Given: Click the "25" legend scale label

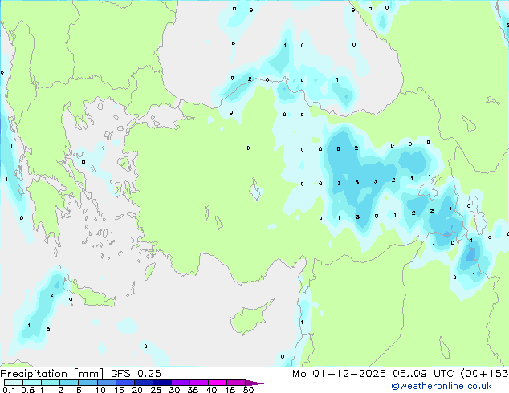Looking at the screenshot, I should 156,390.
